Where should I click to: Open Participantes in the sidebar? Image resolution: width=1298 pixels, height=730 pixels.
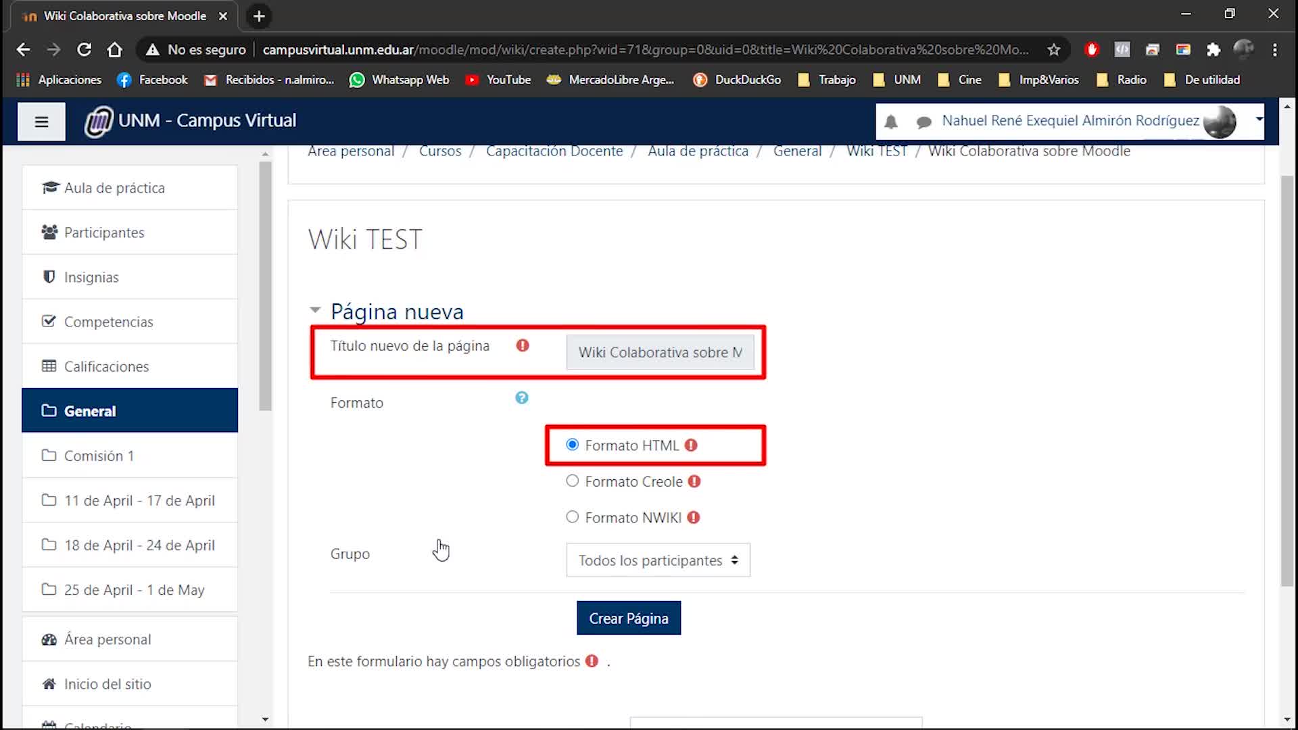click(x=104, y=233)
